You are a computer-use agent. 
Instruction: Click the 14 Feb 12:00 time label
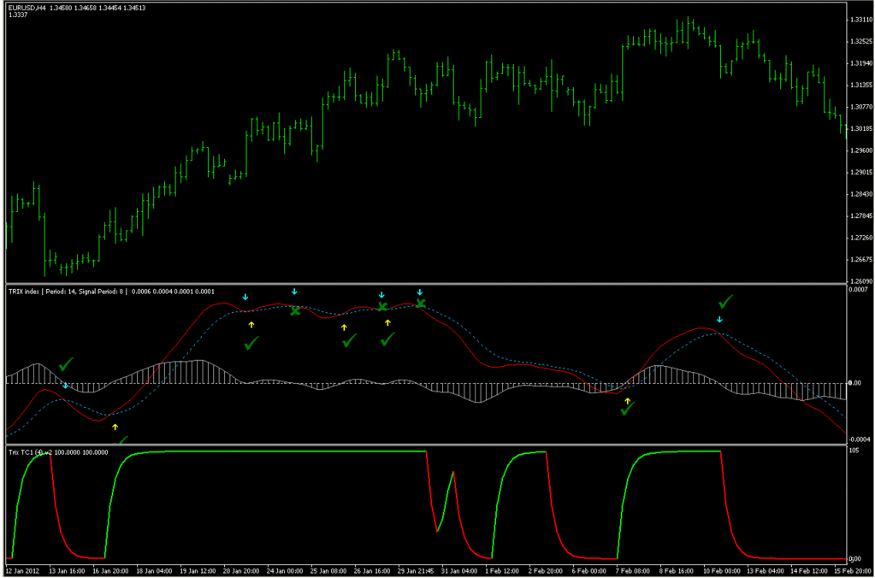pos(807,571)
